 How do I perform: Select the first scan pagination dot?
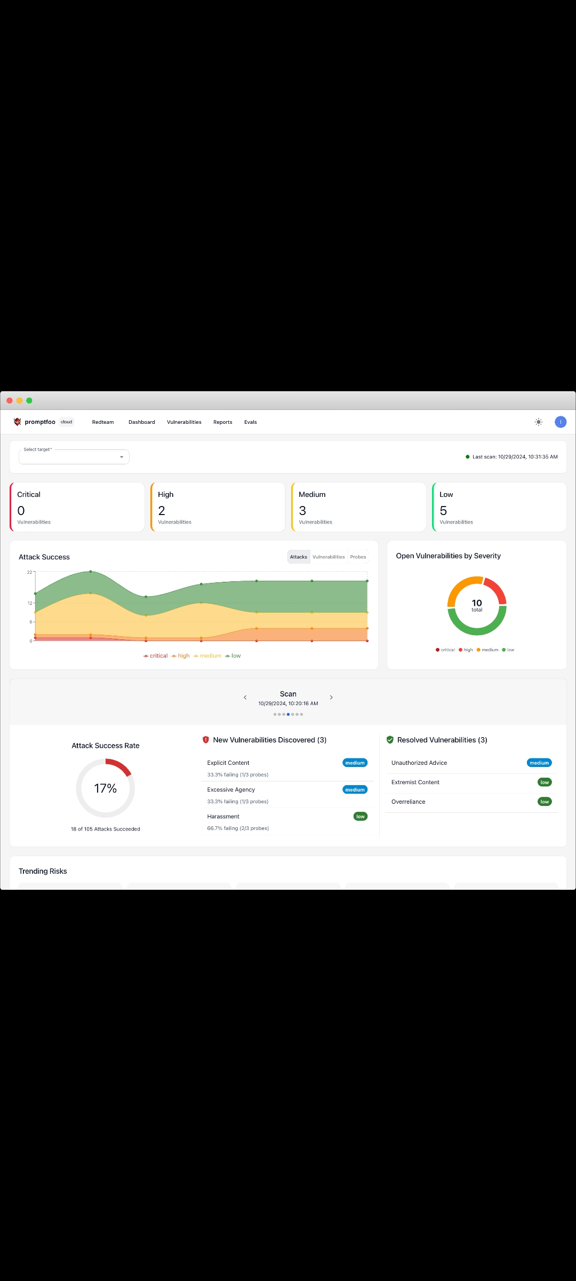click(275, 714)
